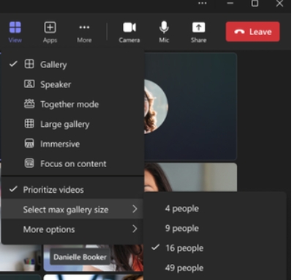Click the Together mode people icon

[x=29, y=104]
